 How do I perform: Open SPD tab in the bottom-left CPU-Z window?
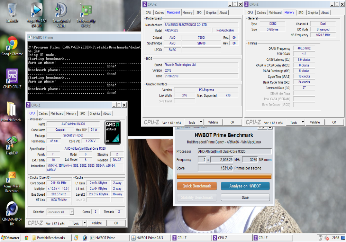pyautogui.click(x=83, y=113)
